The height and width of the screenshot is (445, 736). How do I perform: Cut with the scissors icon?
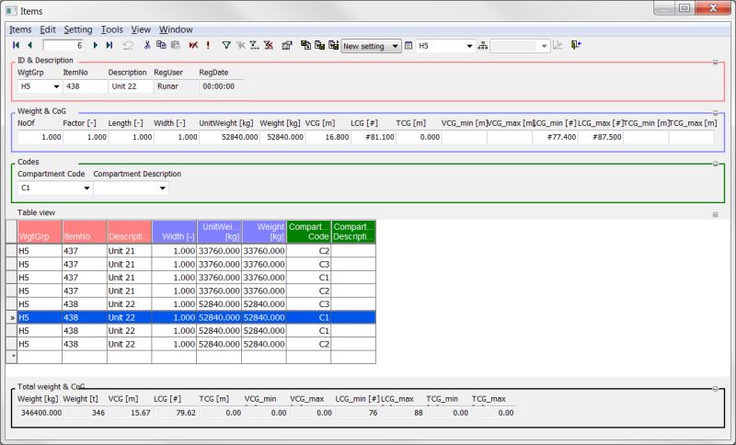(x=147, y=45)
